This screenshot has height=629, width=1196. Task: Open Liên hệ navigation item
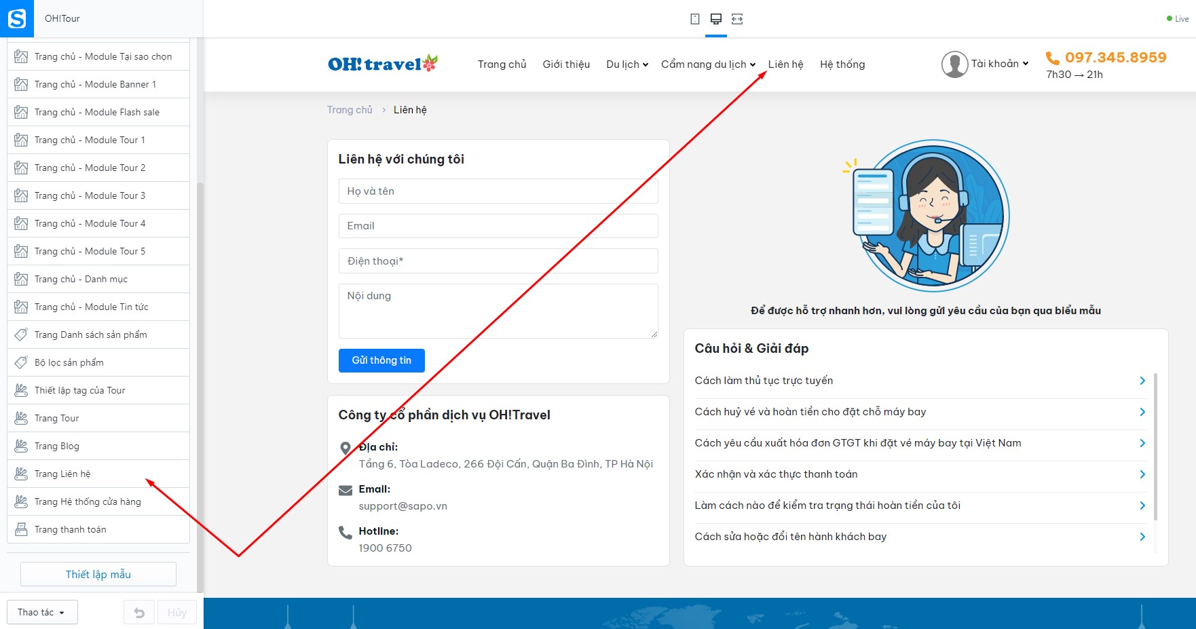(x=785, y=64)
